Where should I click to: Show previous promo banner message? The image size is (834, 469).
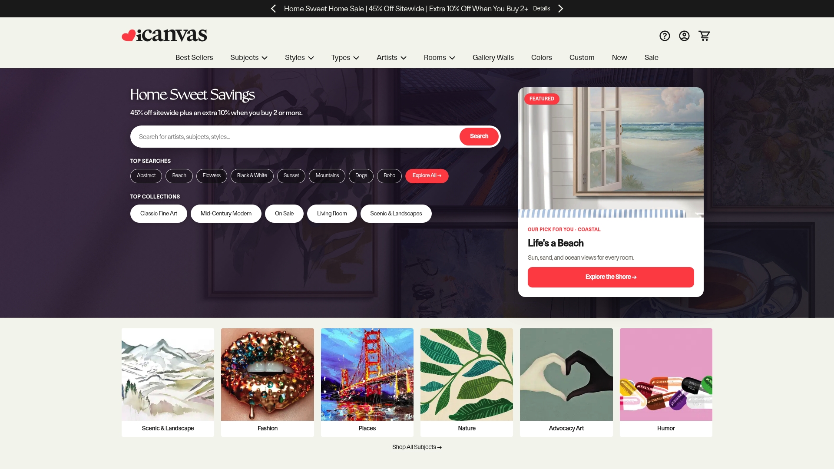coord(273,9)
